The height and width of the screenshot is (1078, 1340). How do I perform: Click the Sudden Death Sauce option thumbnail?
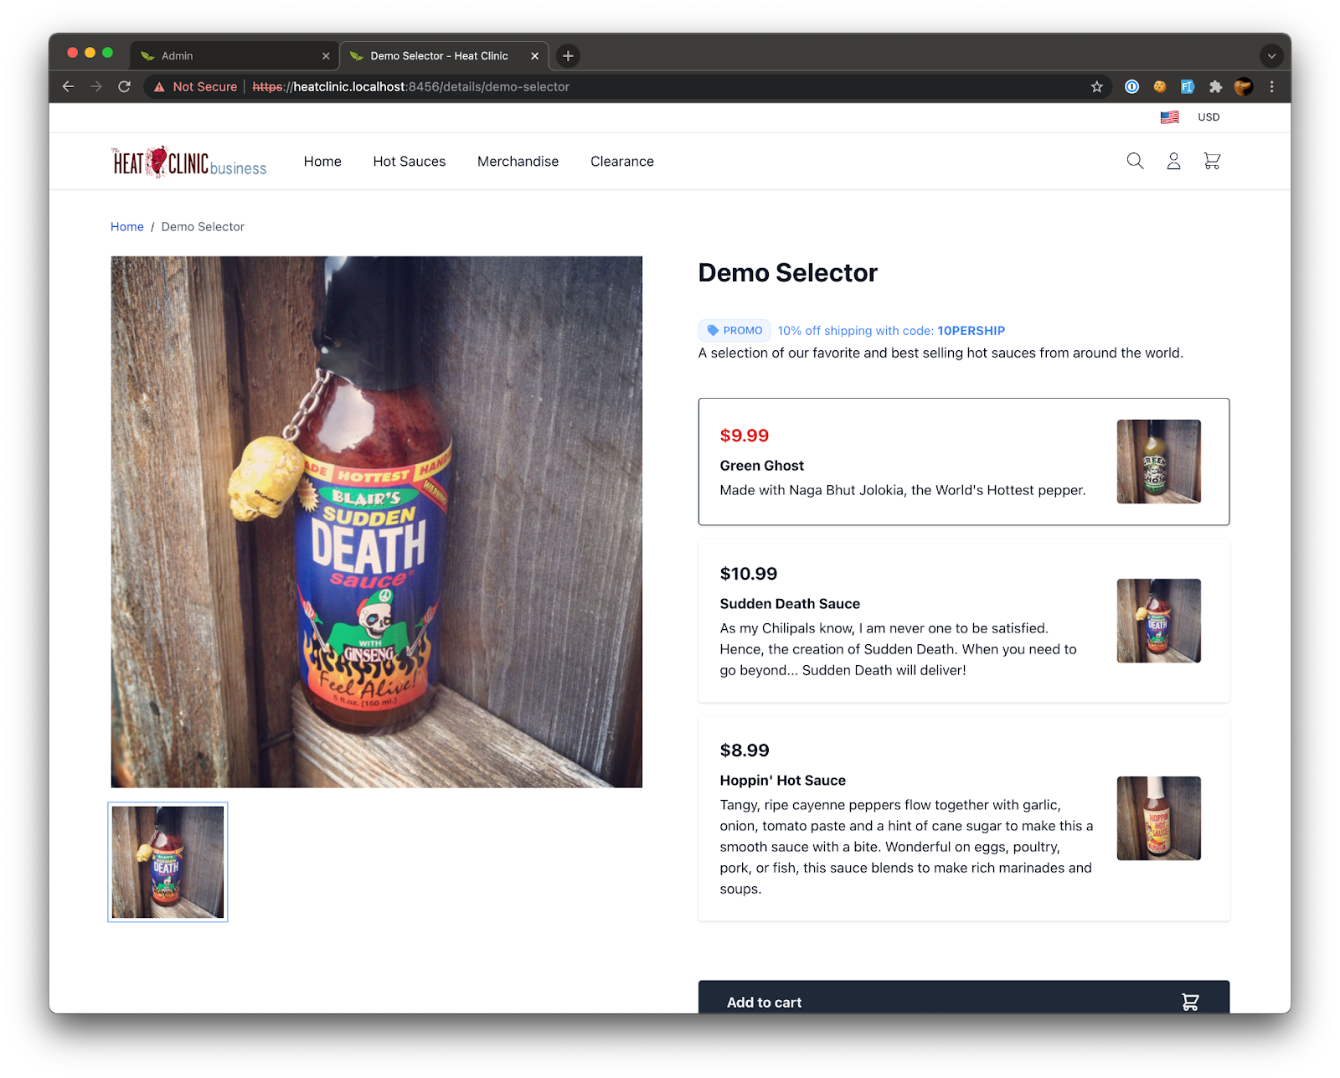1159,621
